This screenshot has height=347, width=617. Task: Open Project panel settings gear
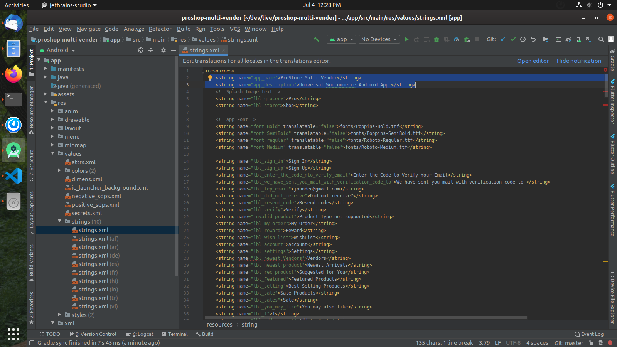tap(164, 50)
